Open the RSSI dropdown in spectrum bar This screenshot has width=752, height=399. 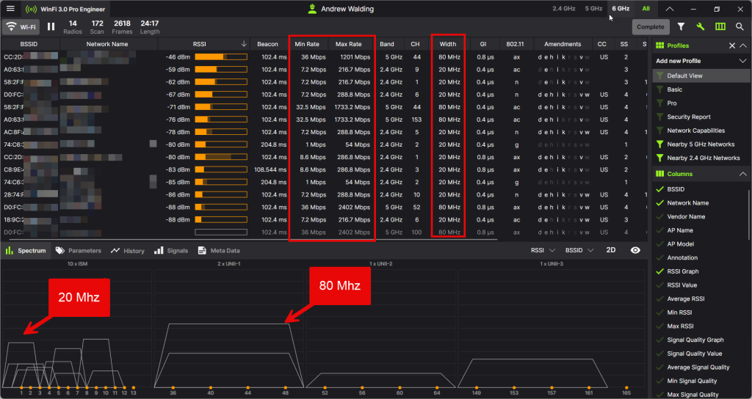(543, 250)
